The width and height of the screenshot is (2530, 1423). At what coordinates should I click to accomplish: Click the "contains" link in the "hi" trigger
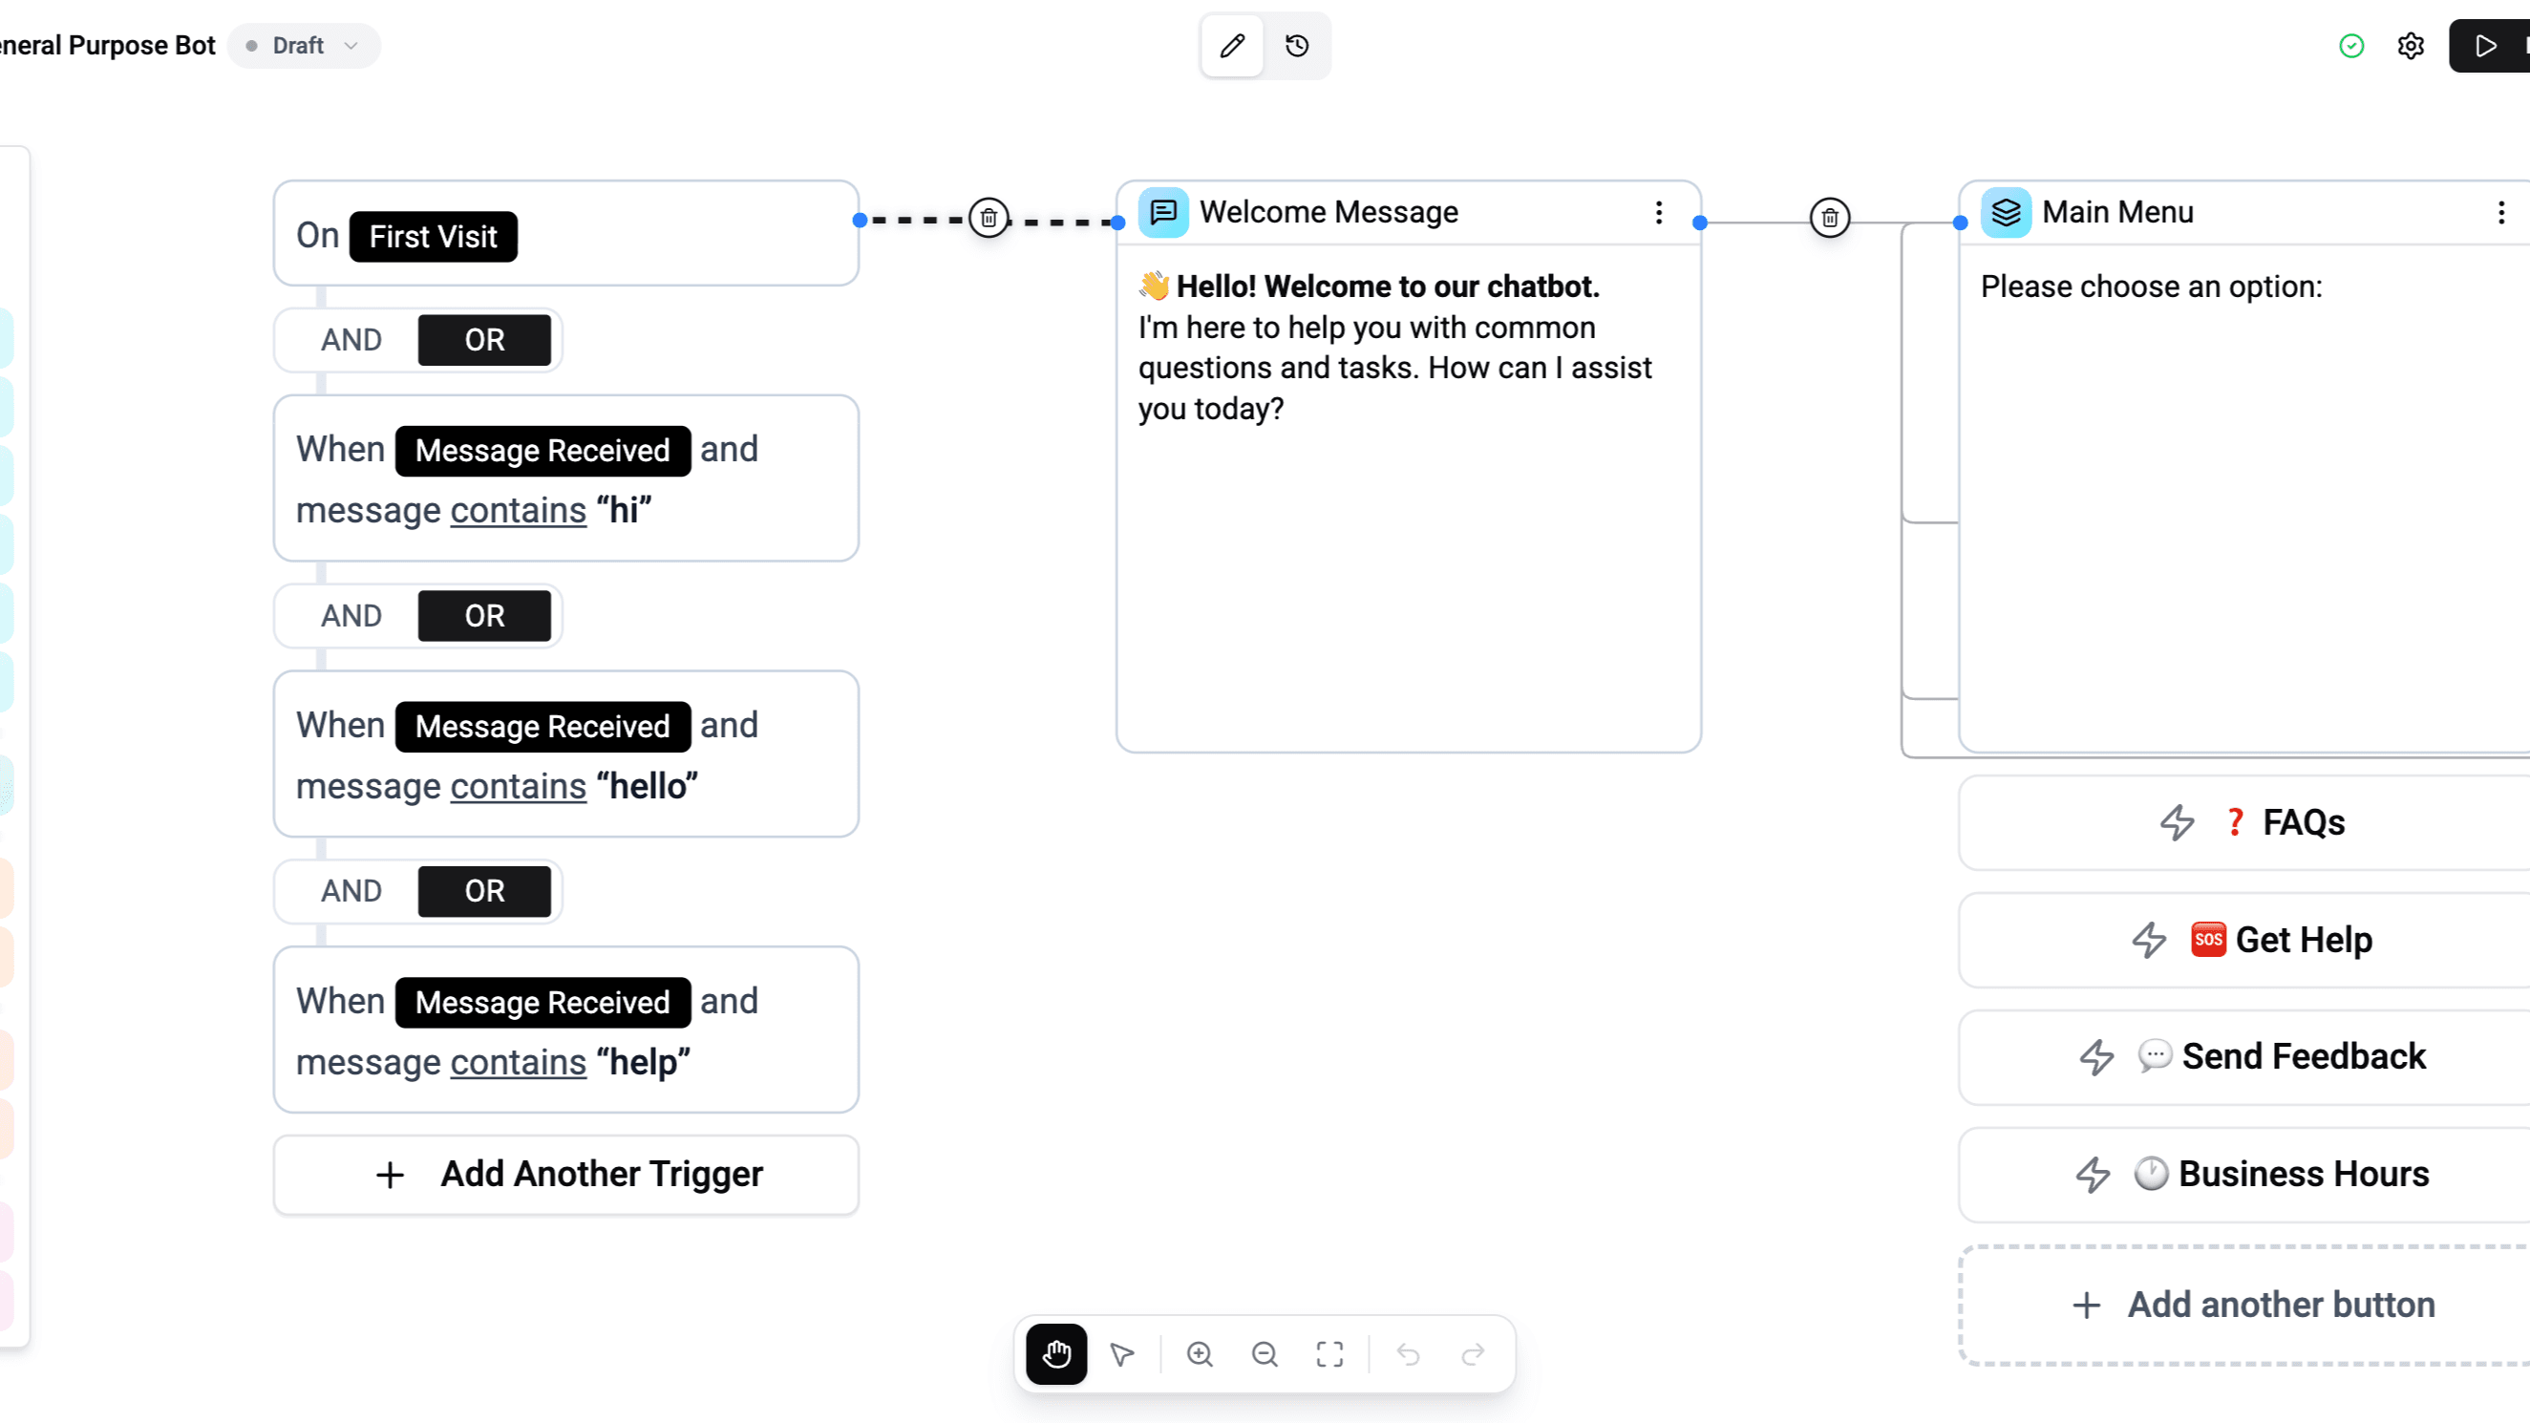pos(518,511)
